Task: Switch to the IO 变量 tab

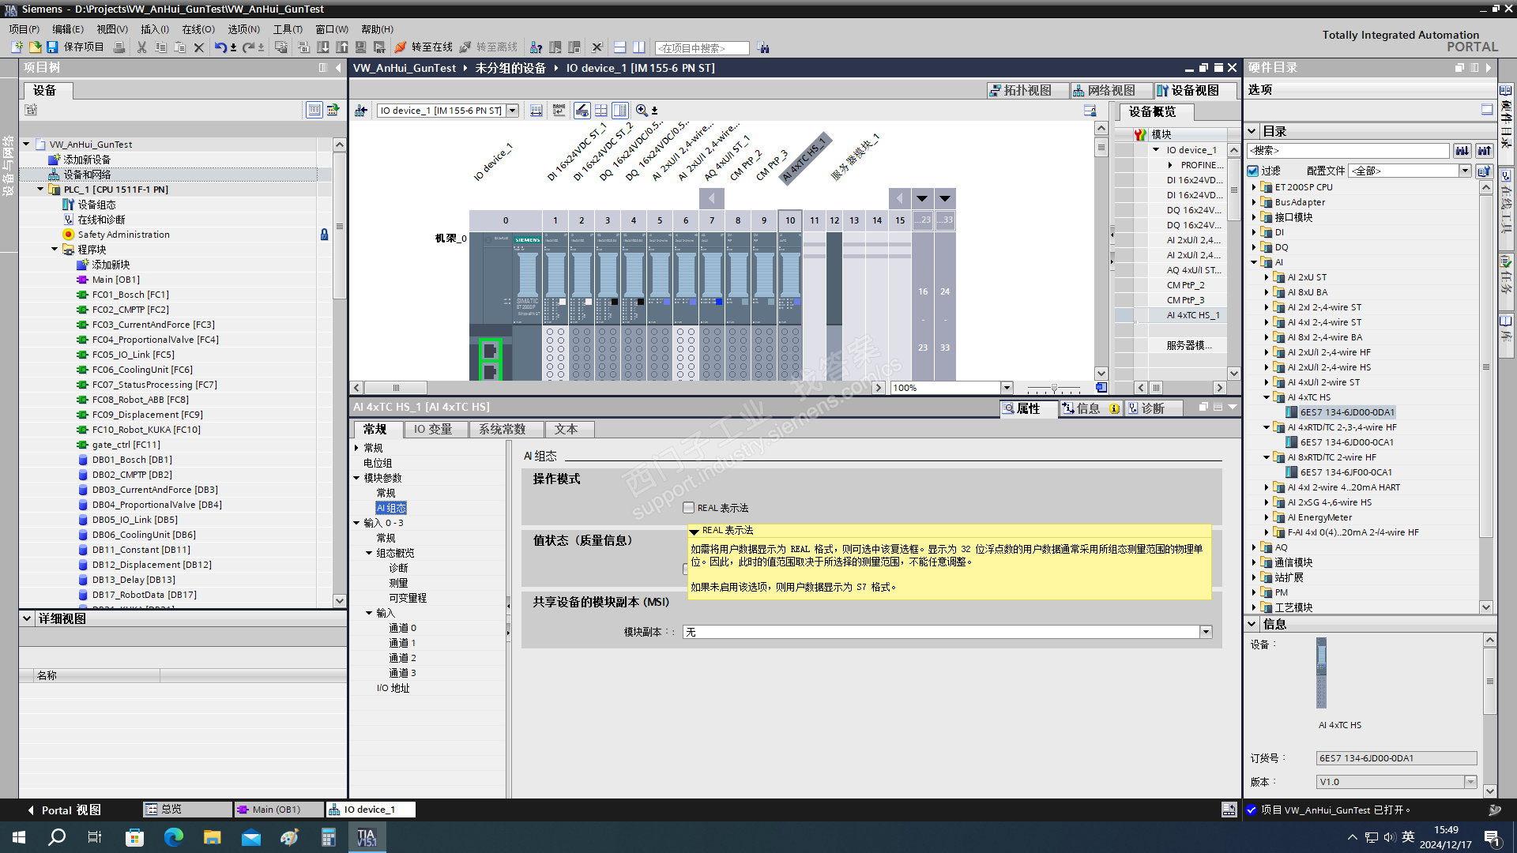Action: point(433,429)
